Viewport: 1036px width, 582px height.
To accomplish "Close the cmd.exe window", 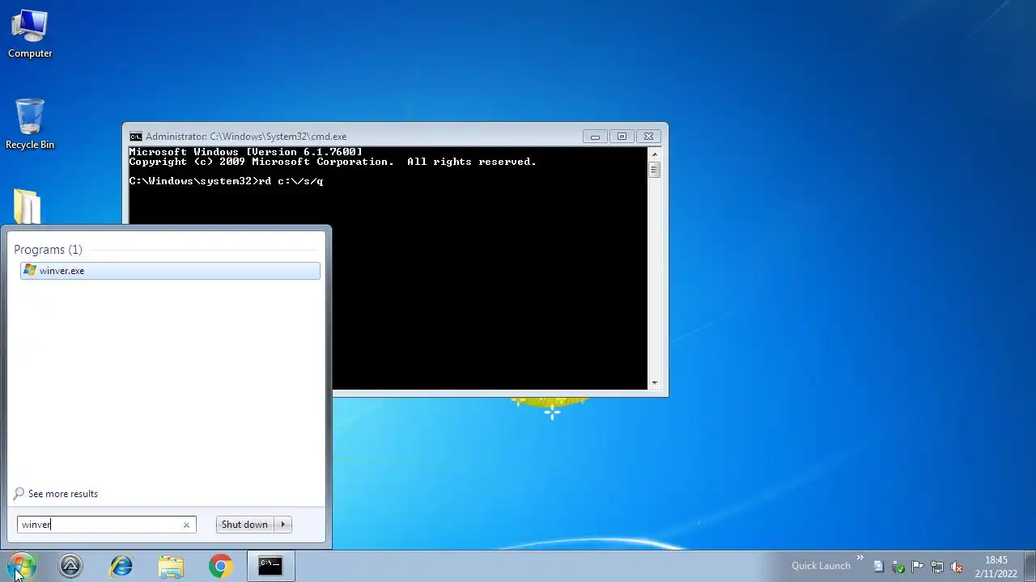I will pos(648,137).
